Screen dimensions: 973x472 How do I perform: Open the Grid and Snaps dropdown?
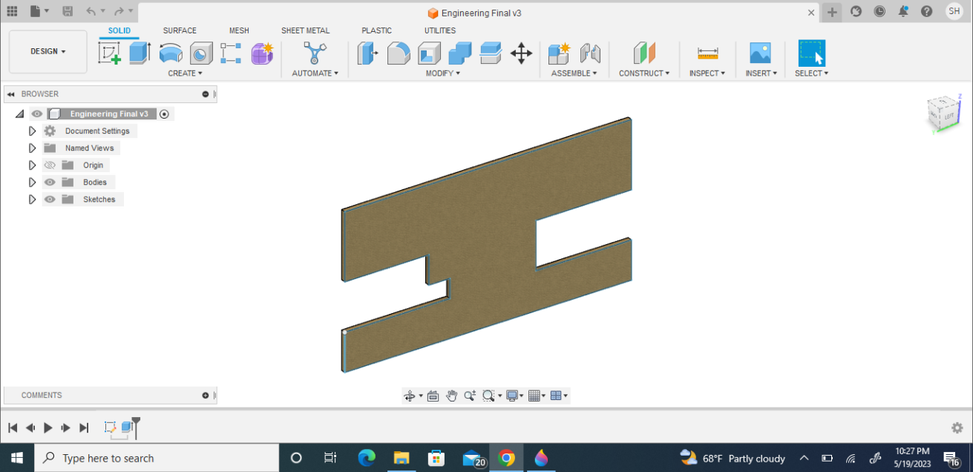coord(537,396)
